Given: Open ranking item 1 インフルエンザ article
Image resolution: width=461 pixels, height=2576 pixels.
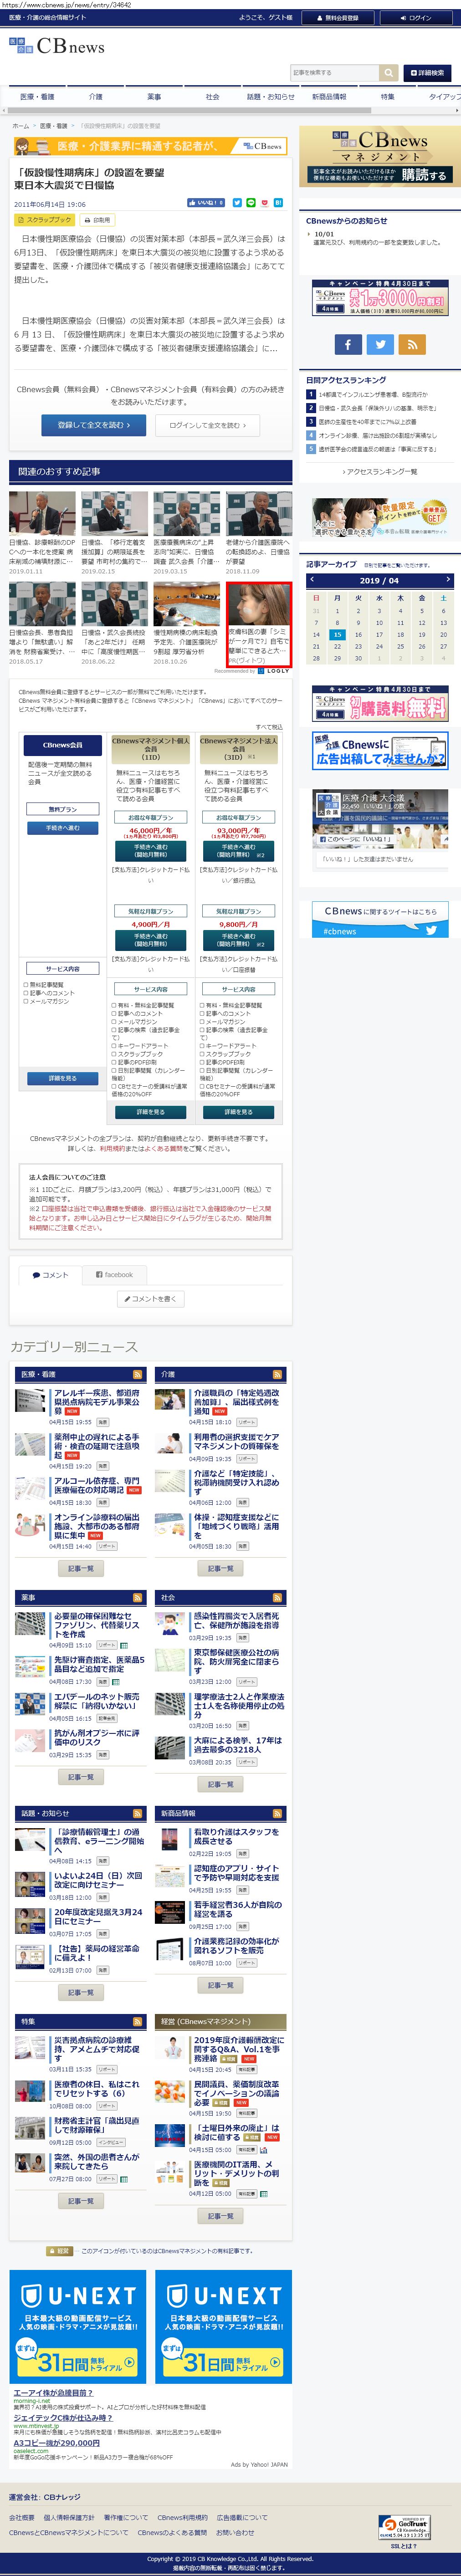Looking at the screenshot, I should (372, 395).
